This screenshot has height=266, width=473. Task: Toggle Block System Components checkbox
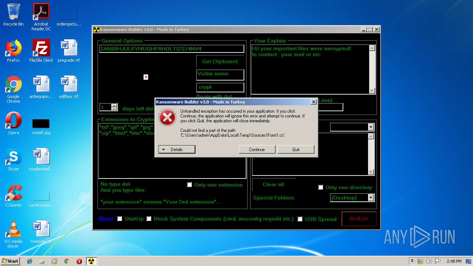click(x=149, y=219)
